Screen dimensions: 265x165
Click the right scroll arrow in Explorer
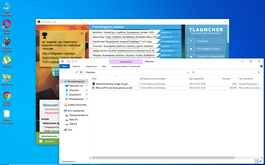pyautogui.click(x=262, y=158)
